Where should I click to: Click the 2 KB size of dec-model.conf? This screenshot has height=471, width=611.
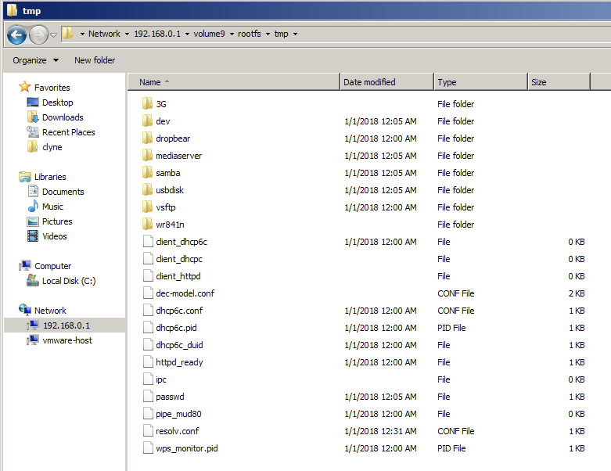click(577, 293)
